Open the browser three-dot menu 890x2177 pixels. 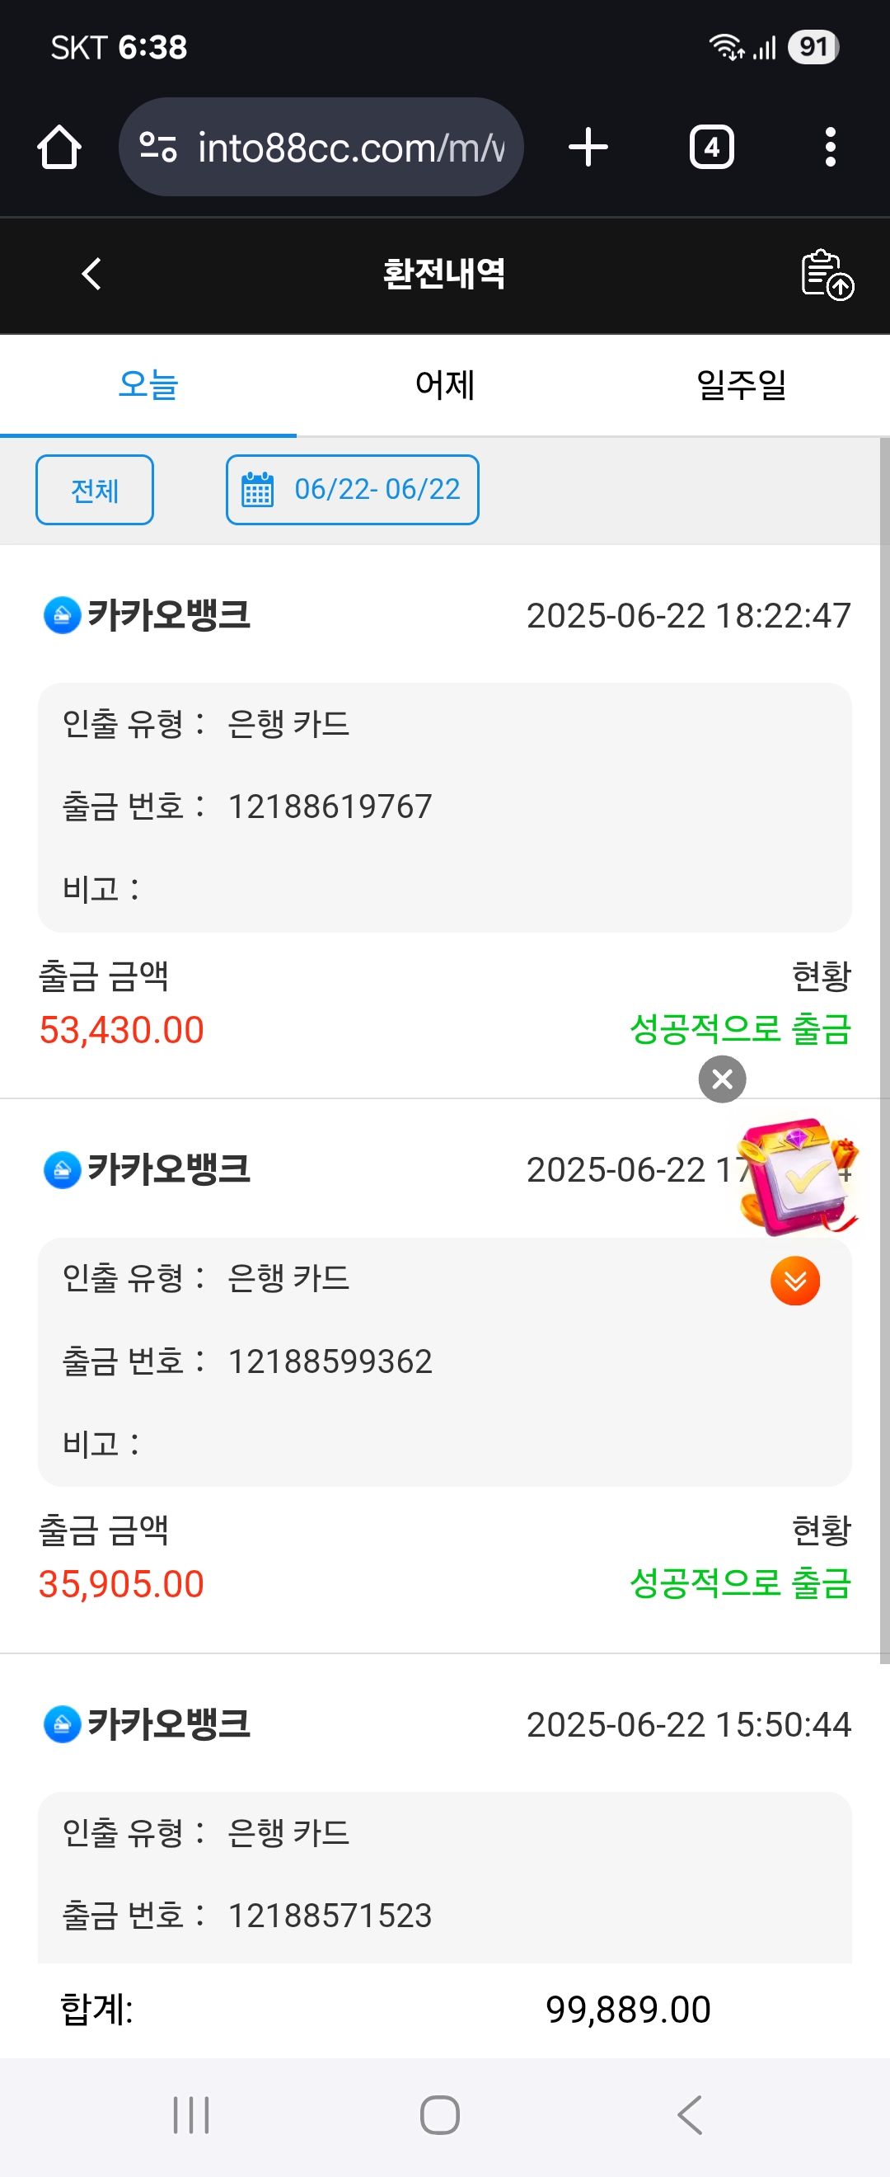(x=830, y=148)
